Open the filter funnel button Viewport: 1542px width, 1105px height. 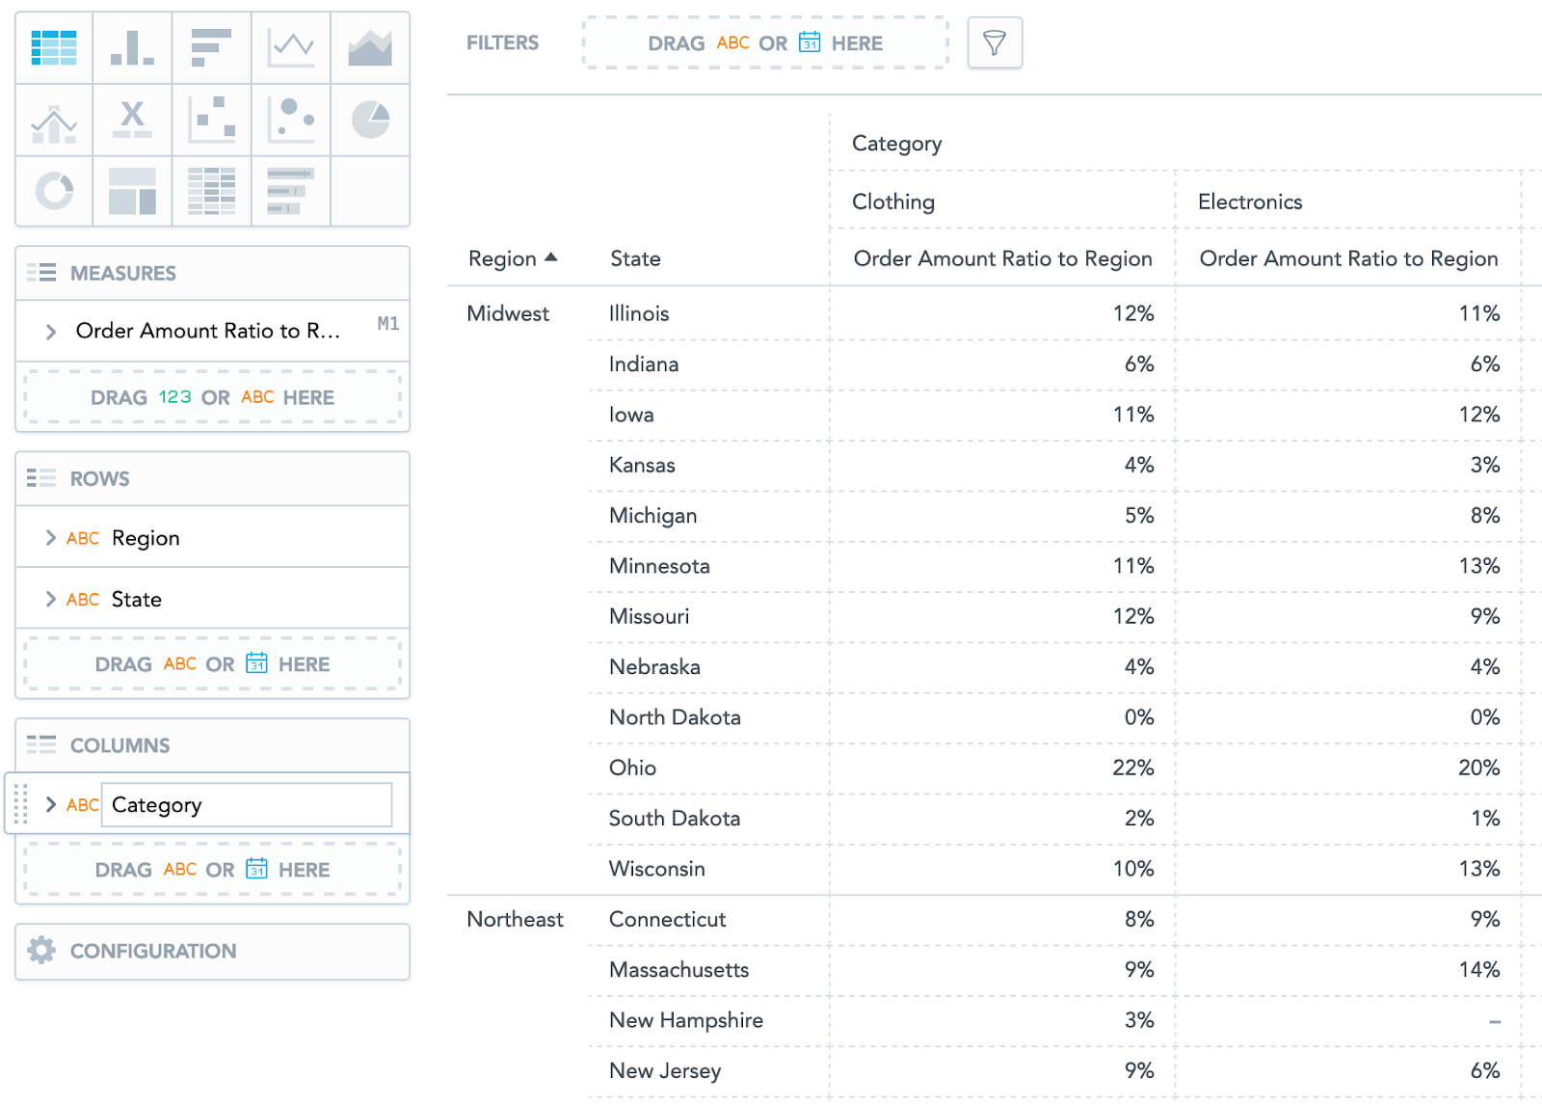click(994, 43)
